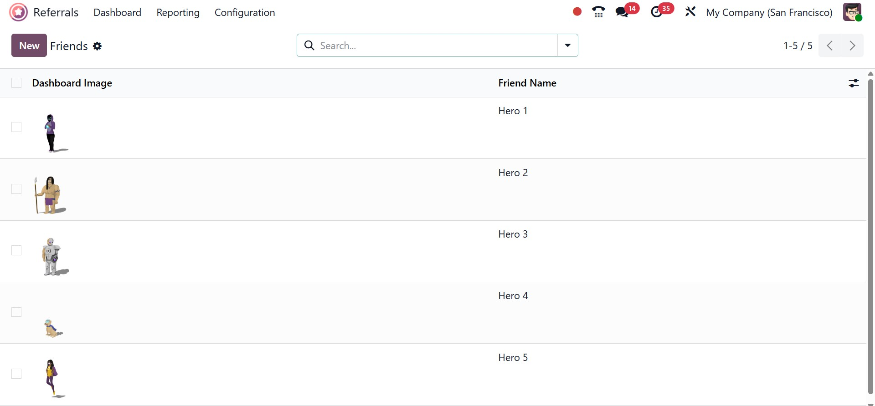Open the activities clock icon

[x=657, y=12]
